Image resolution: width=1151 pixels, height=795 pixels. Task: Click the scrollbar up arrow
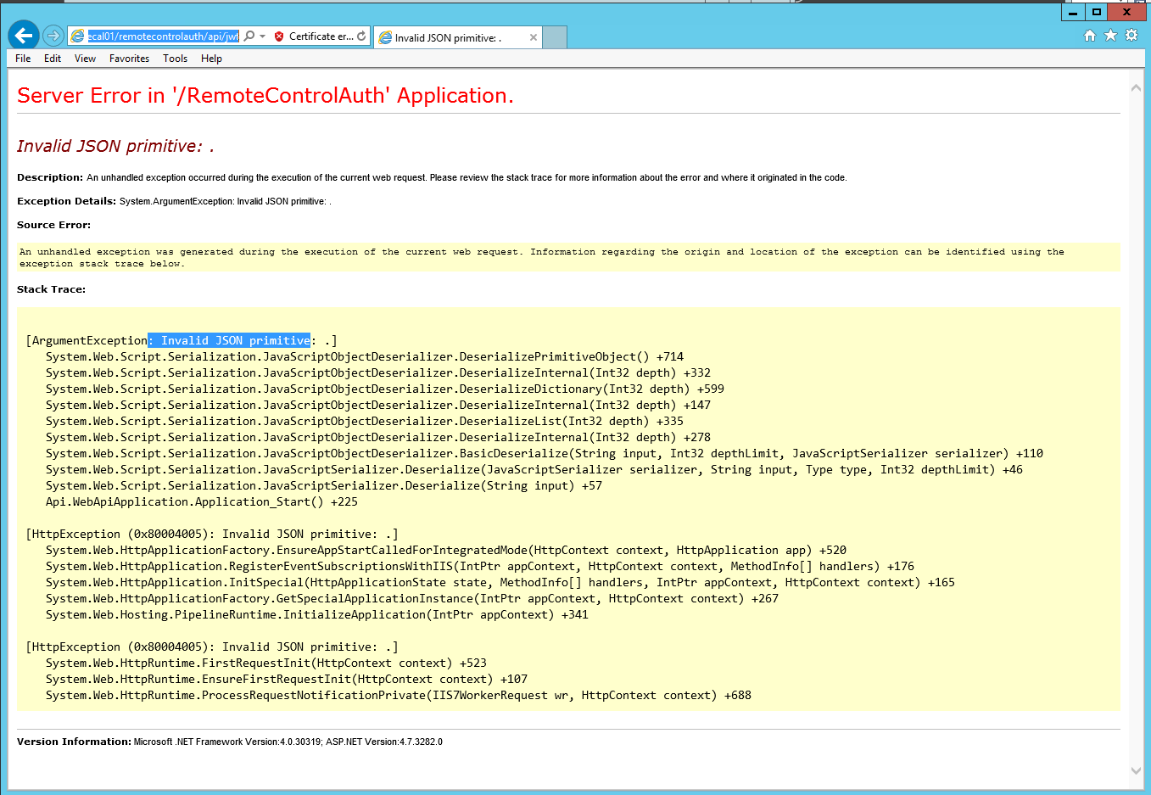click(1137, 87)
